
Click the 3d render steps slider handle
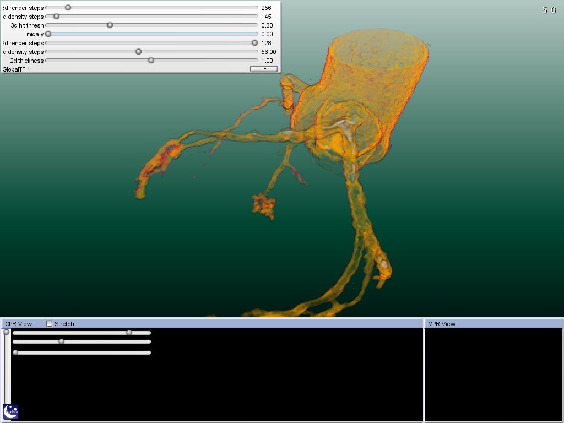[x=68, y=8]
